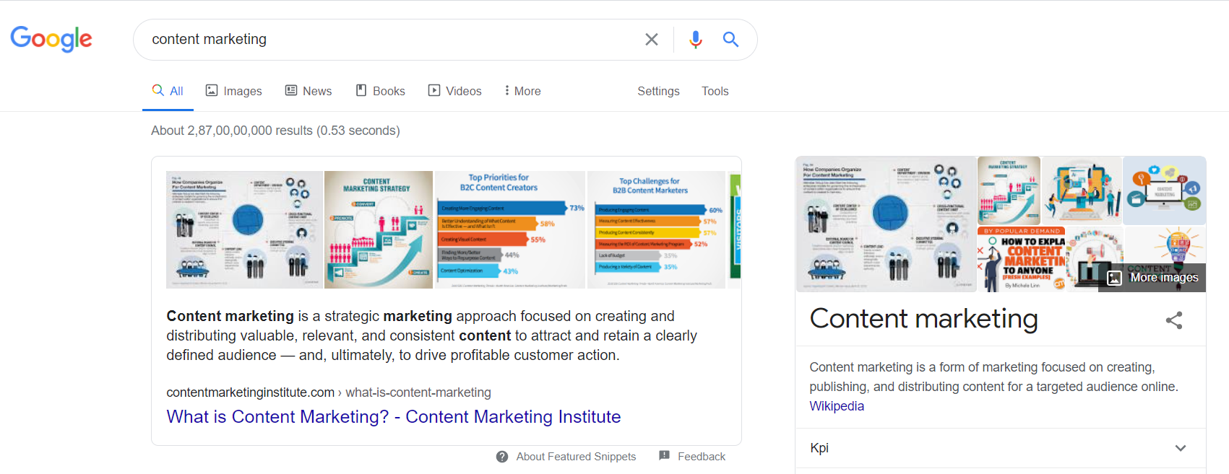This screenshot has height=474, width=1229.
Task: Start voice search with microphone icon
Action: (x=695, y=40)
